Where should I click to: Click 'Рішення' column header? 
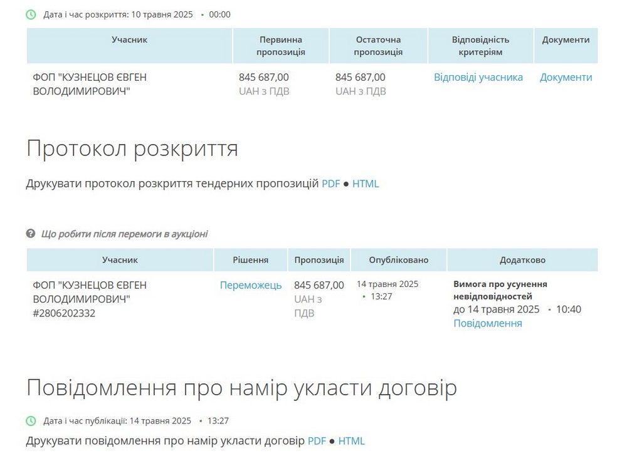(251, 260)
